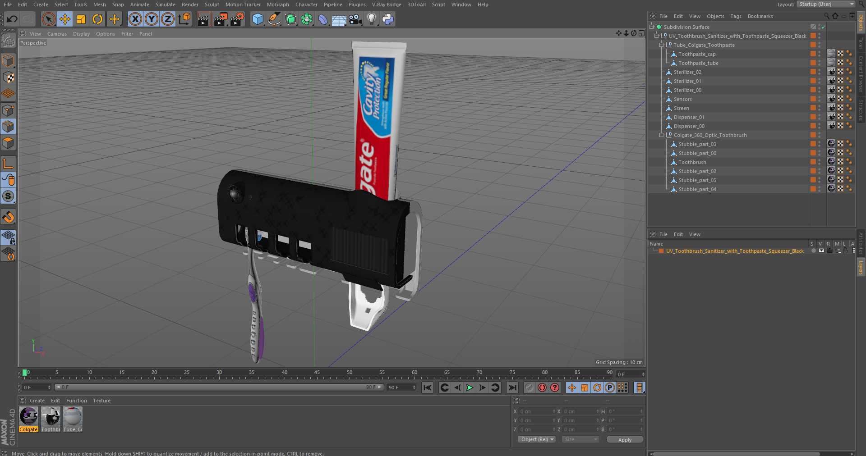866x456 pixels.
Task: Go to end of animation
Action: 512,388
